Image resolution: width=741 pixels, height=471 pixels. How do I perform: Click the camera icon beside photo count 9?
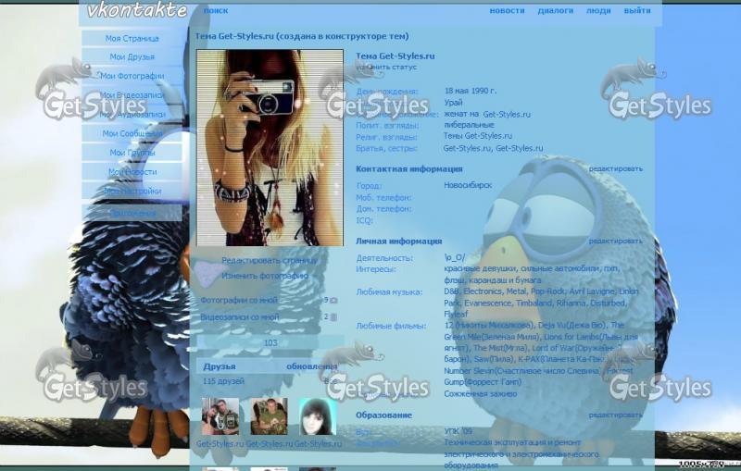click(x=333, y=300)
